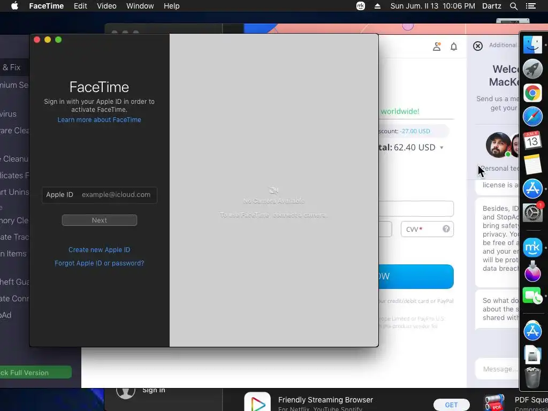The width and height of the screenshot is (548, 411).
Task: Click the eject icon in menu bar
Action: click(377, 6)
